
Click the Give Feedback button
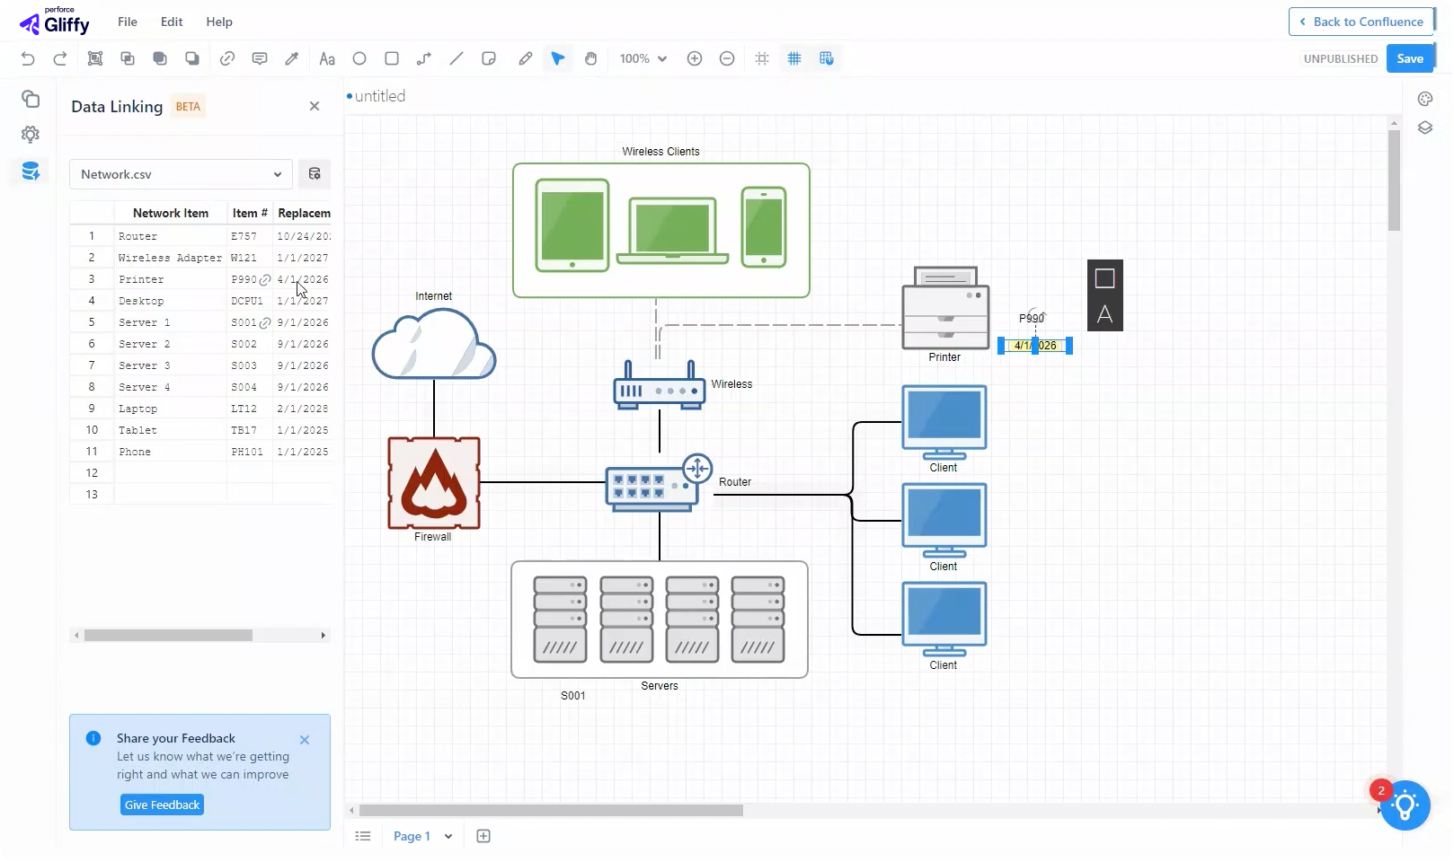pos(163,805)
